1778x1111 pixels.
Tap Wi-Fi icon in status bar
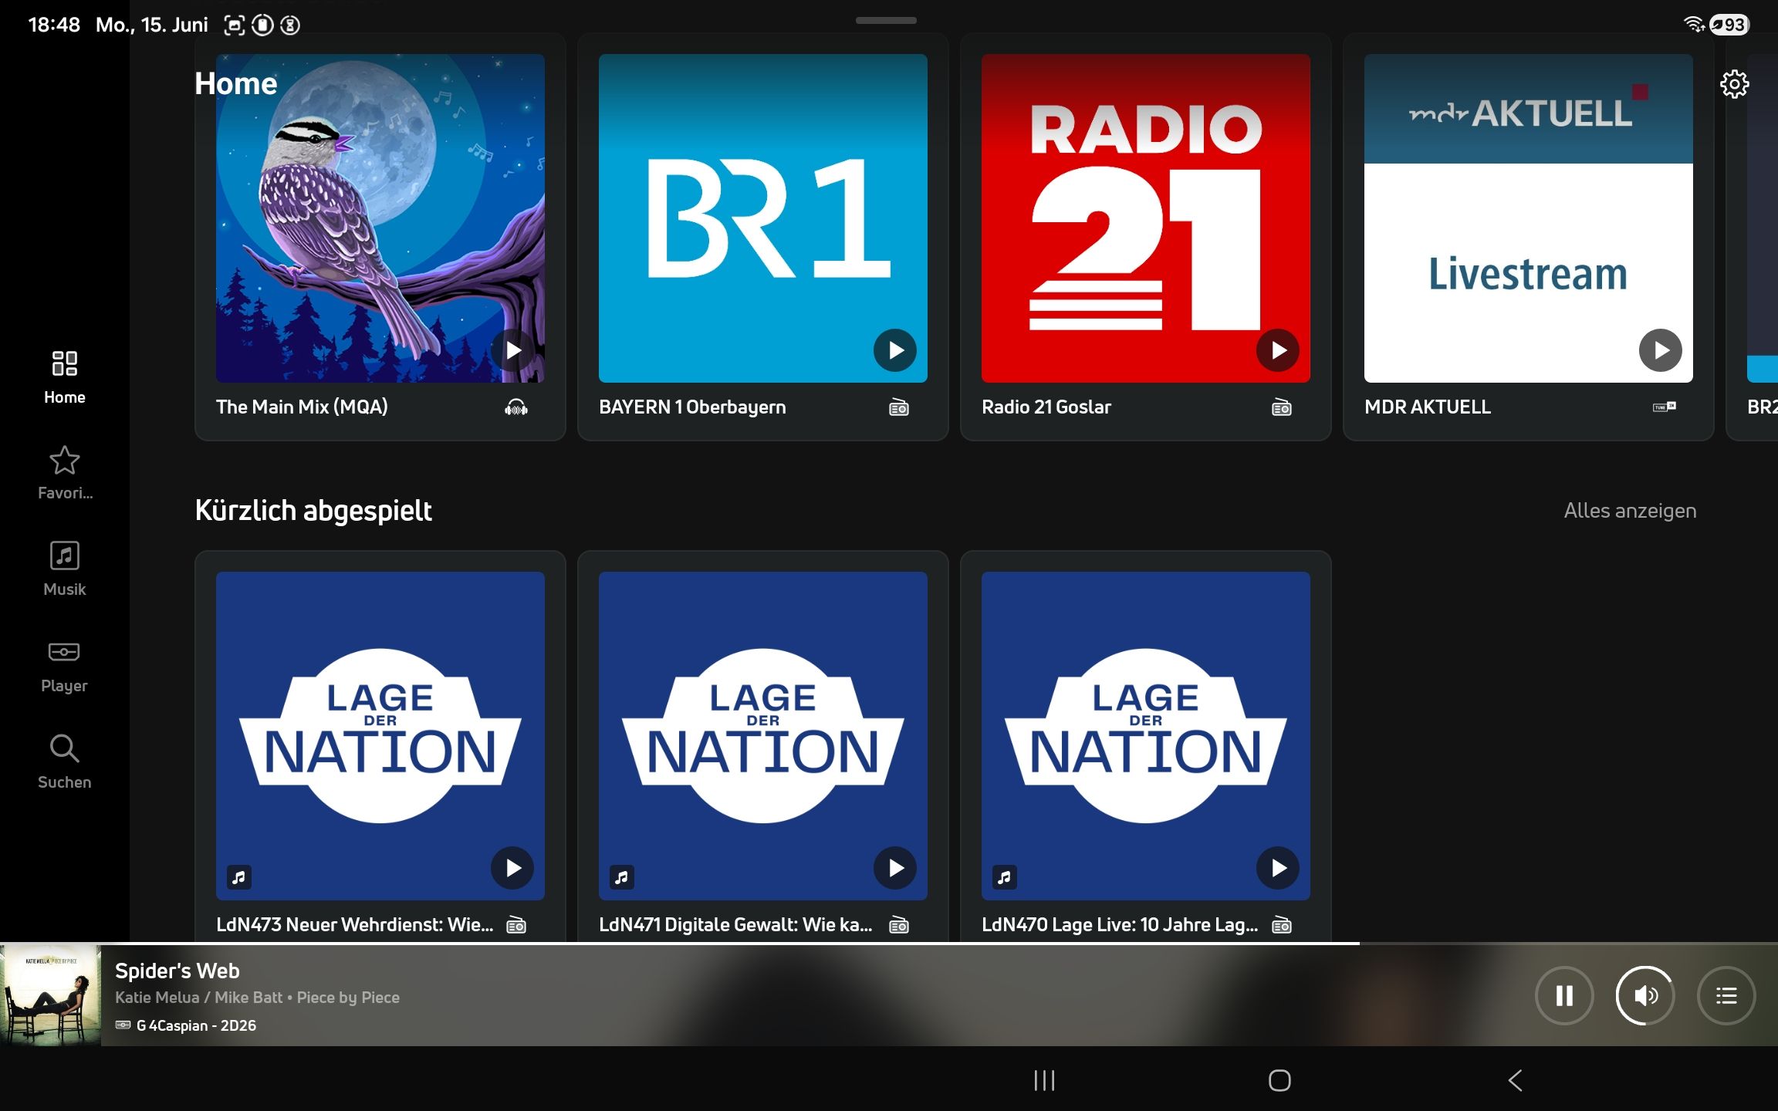coord(1694,25)
